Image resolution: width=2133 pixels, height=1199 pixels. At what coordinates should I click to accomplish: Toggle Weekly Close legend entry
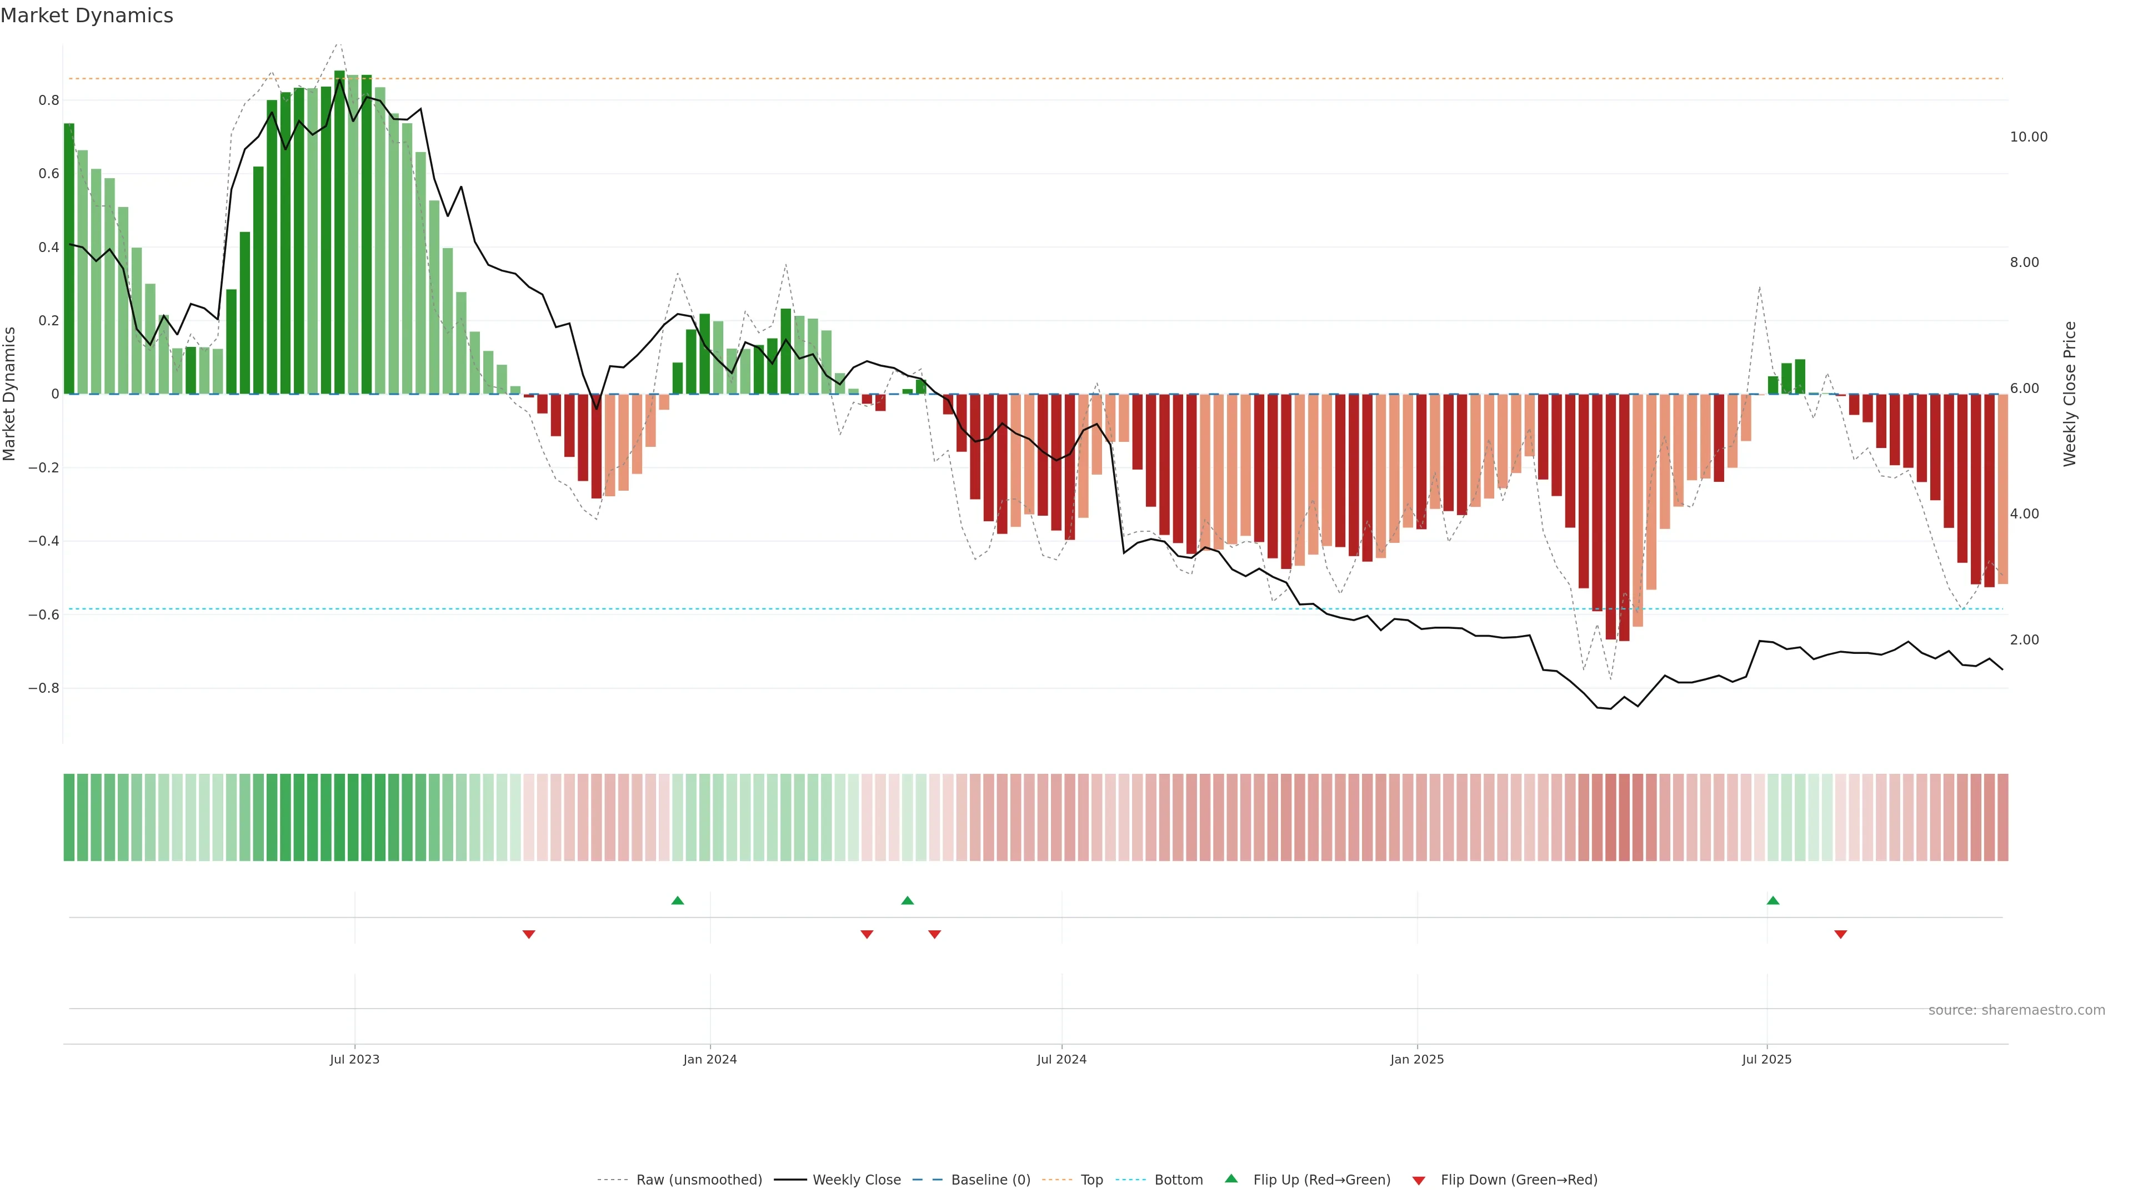856,1180
